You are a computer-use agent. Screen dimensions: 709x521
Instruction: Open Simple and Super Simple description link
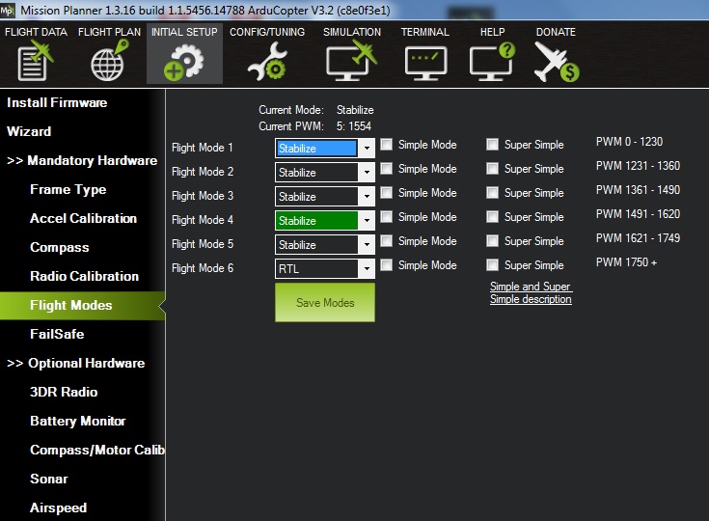tap(531, 292)
